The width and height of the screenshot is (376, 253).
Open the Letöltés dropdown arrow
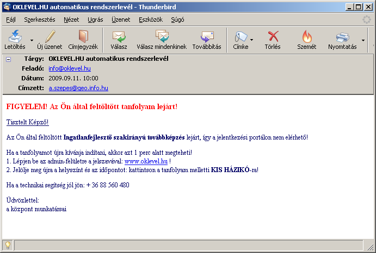coord(32,40)
